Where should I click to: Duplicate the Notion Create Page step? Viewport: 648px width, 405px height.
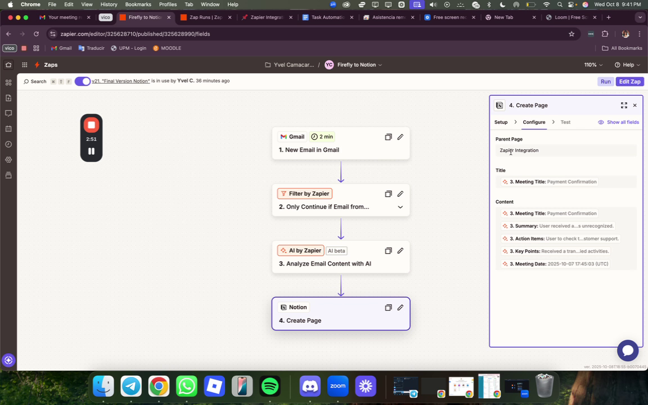coord(388,308)
